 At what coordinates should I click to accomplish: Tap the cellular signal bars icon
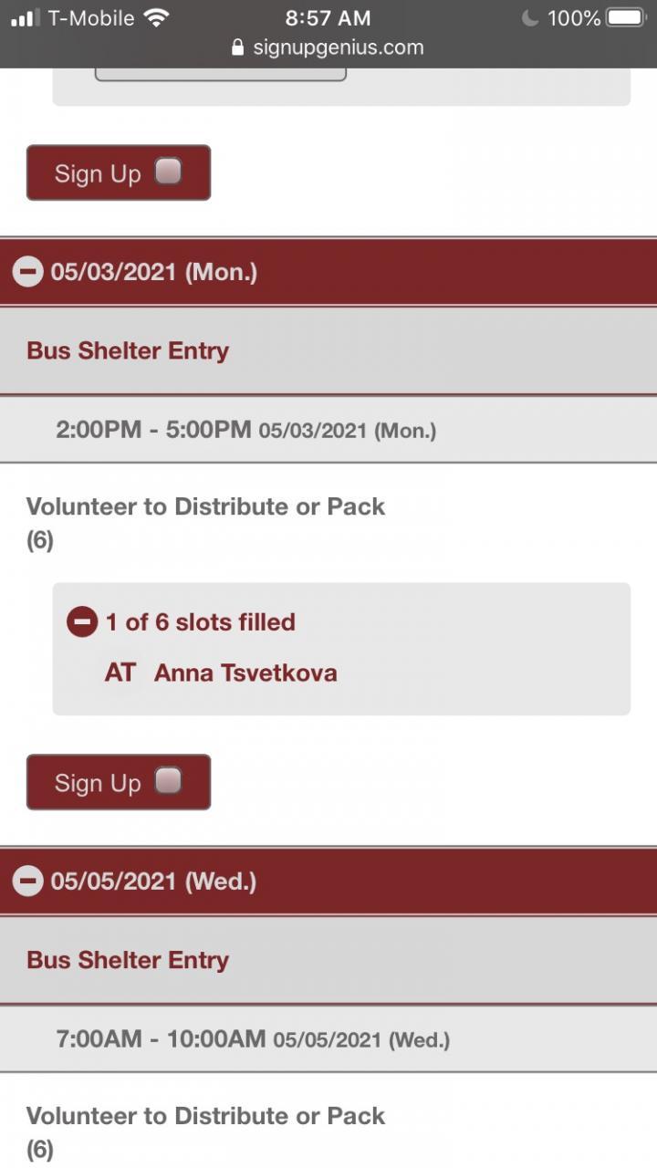[25, 17]
